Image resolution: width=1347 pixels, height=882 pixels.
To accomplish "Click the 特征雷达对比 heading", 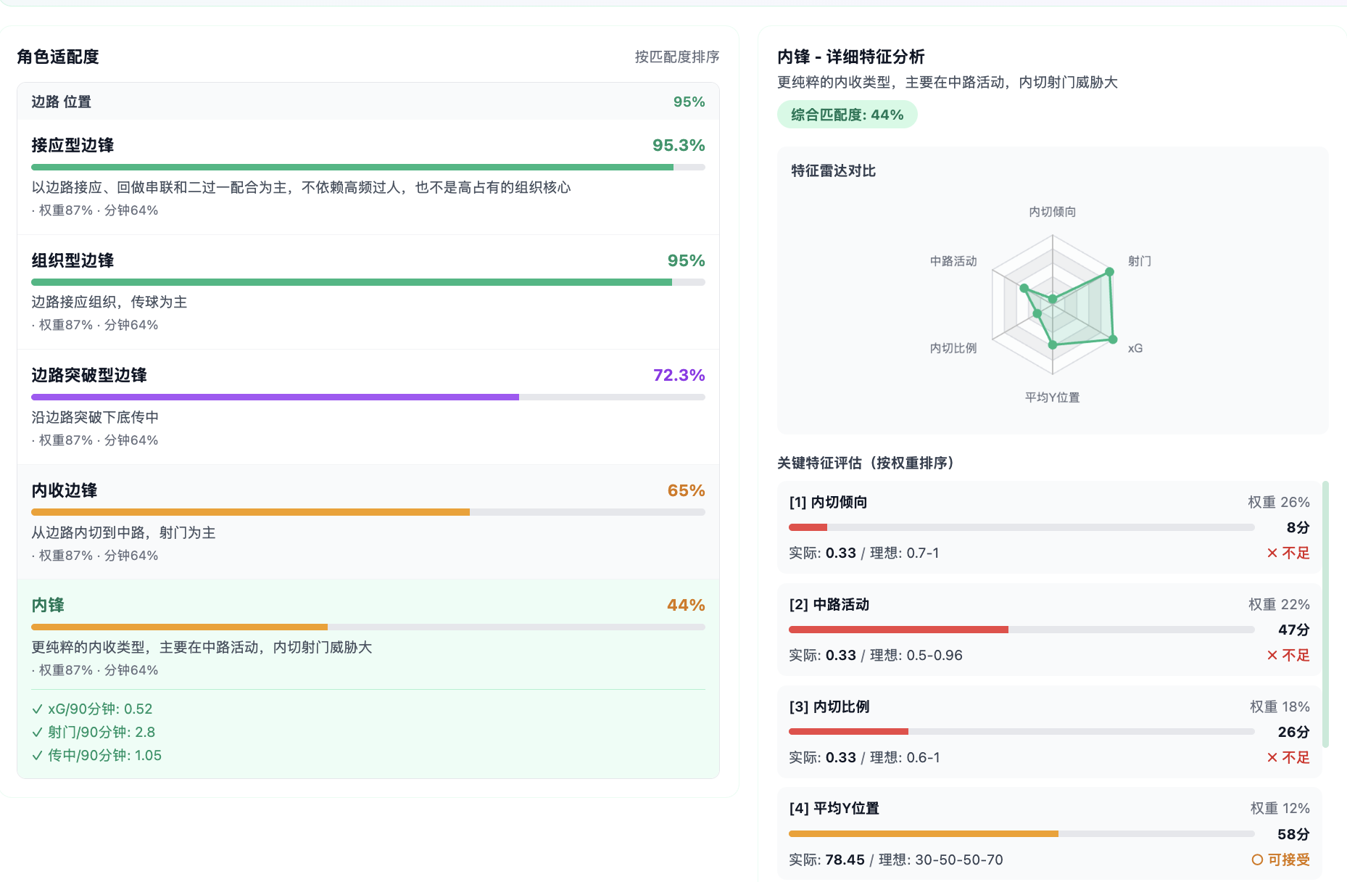I will click(834, 170).
